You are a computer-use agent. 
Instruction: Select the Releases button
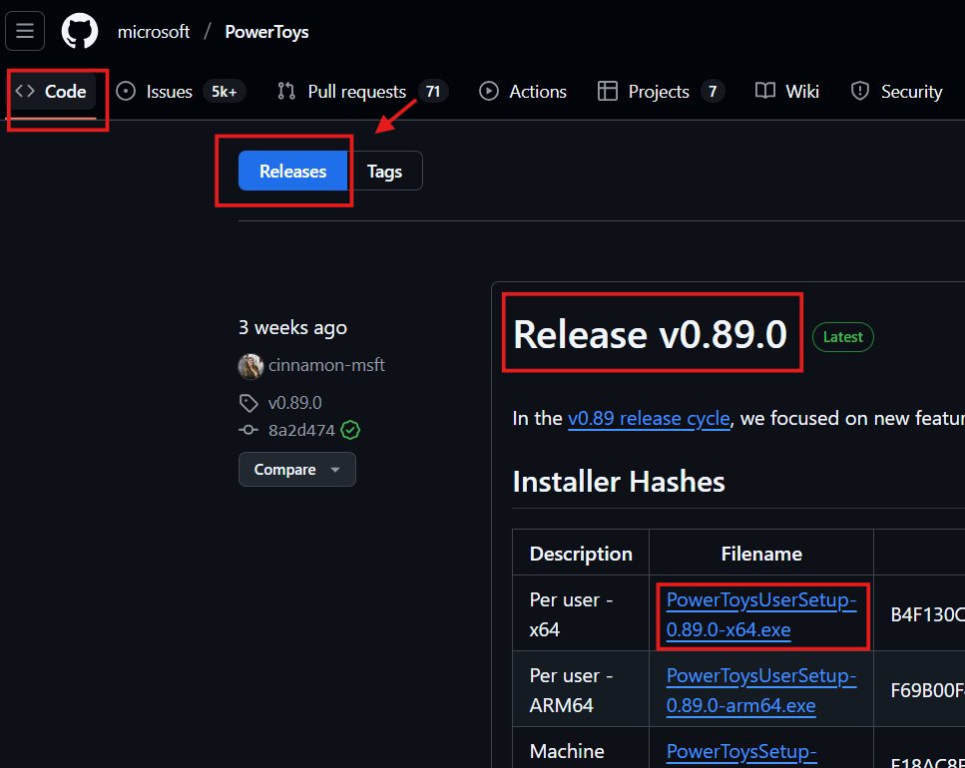[293, 171]
